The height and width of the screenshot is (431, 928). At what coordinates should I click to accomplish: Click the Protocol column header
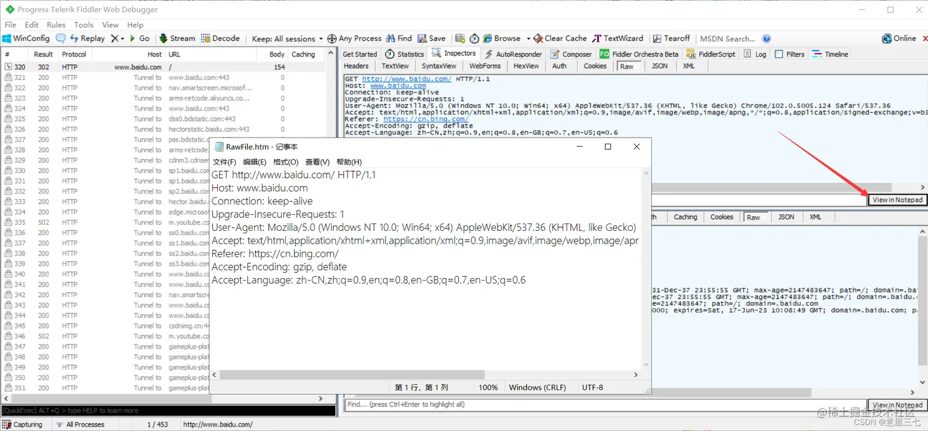point(74,54)
